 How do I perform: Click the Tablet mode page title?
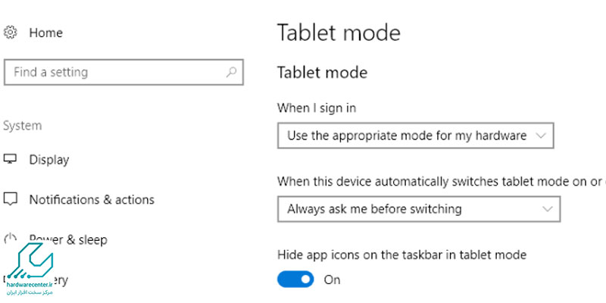coord(339,33)
